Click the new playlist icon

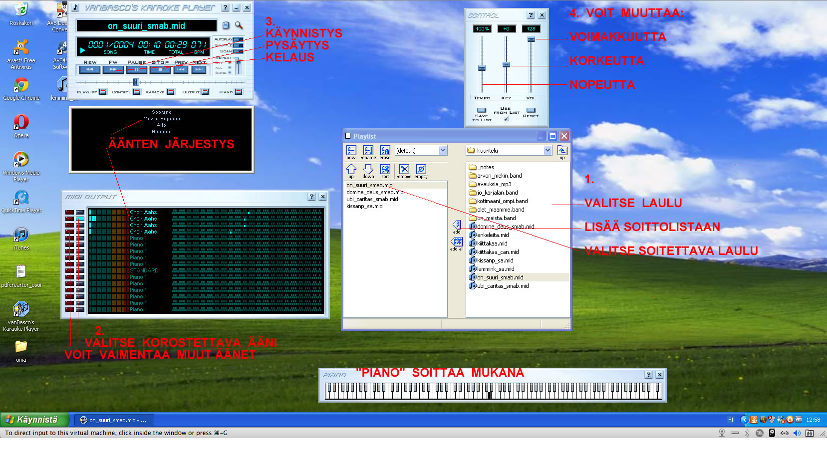tap(351, 151)
